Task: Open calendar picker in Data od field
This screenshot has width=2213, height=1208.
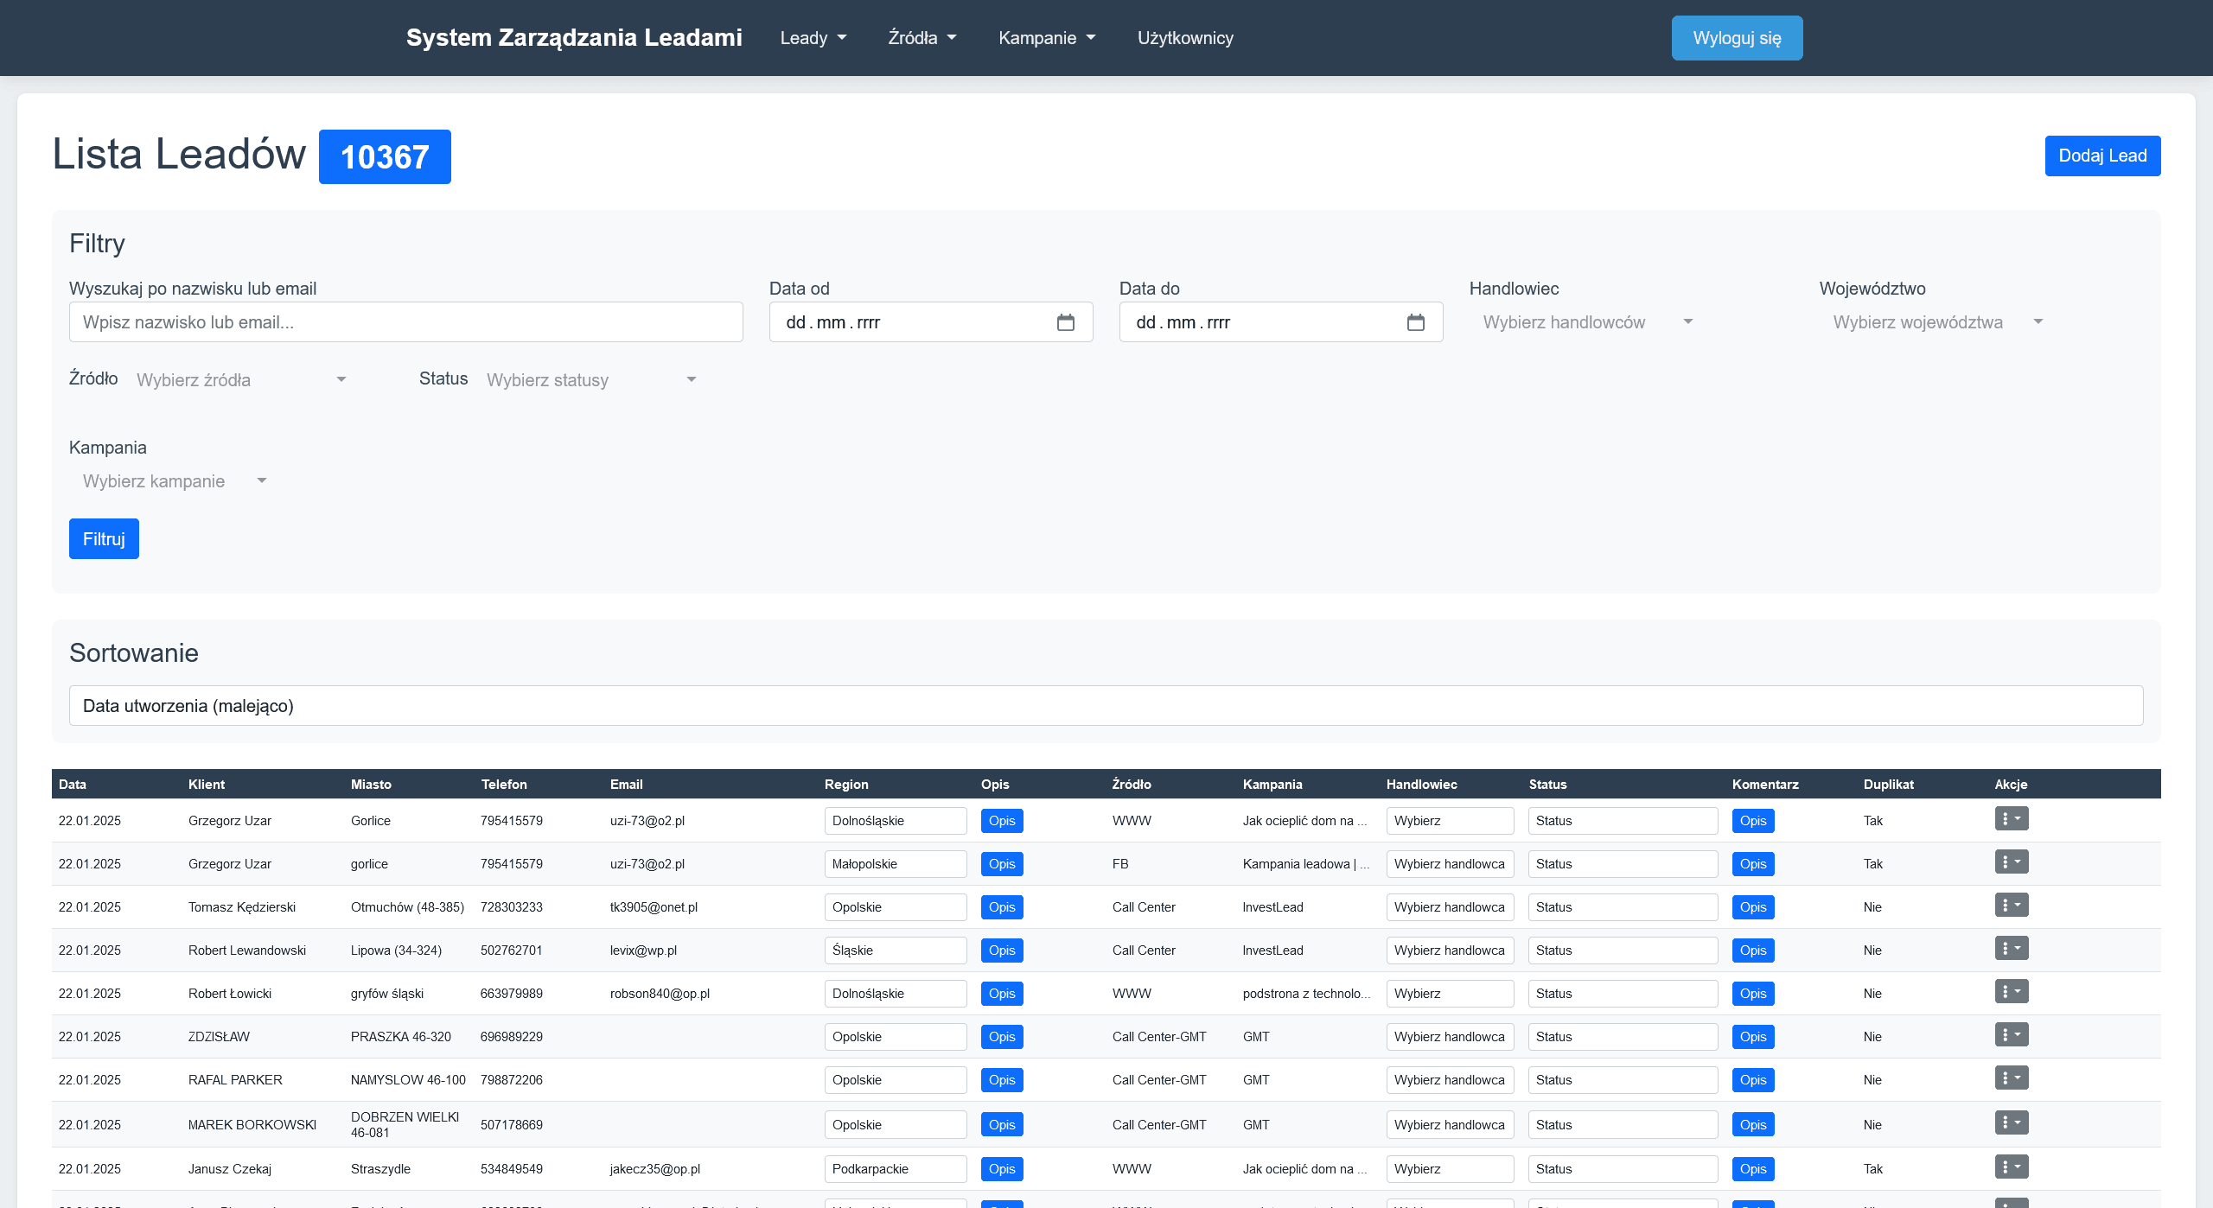Action: [x=1065, y=322]
